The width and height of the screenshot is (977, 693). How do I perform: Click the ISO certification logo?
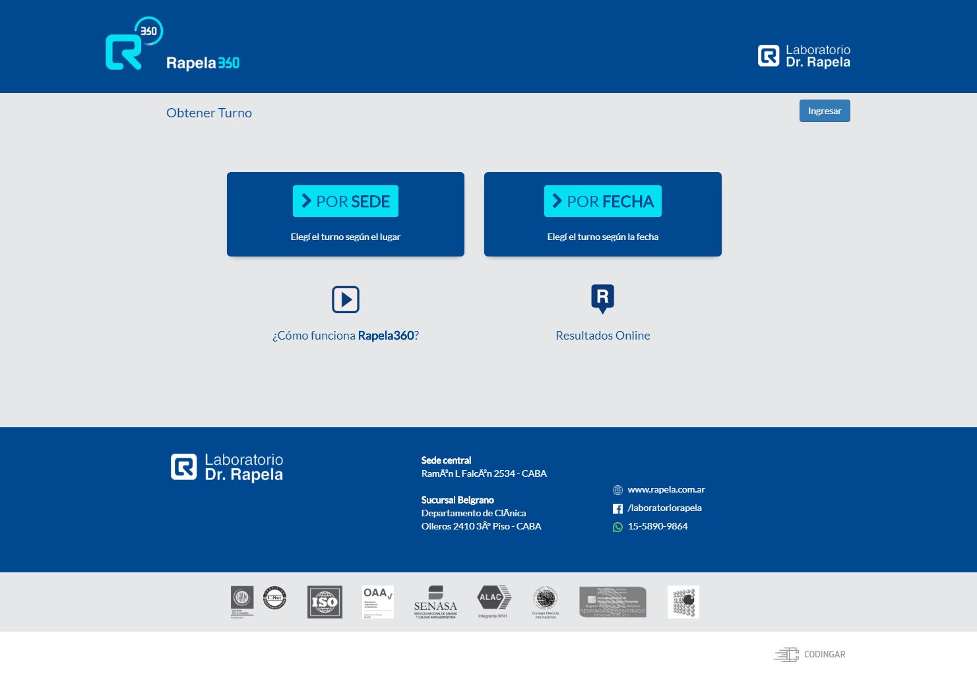coord(325,602)
